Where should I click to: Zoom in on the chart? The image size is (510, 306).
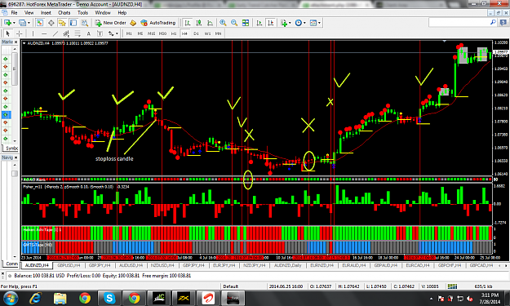point(223,23)
